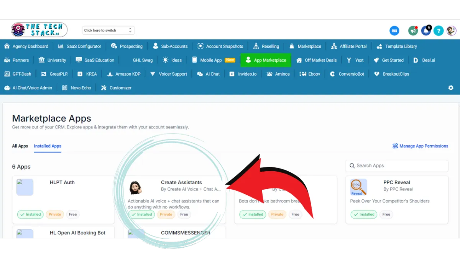Switch to the Installed Apps tab
Viewport: 460px width, 258px height.
point(48,146)
